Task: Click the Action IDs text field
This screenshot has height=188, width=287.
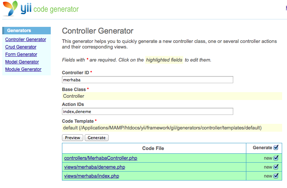Action: (147, 112)
